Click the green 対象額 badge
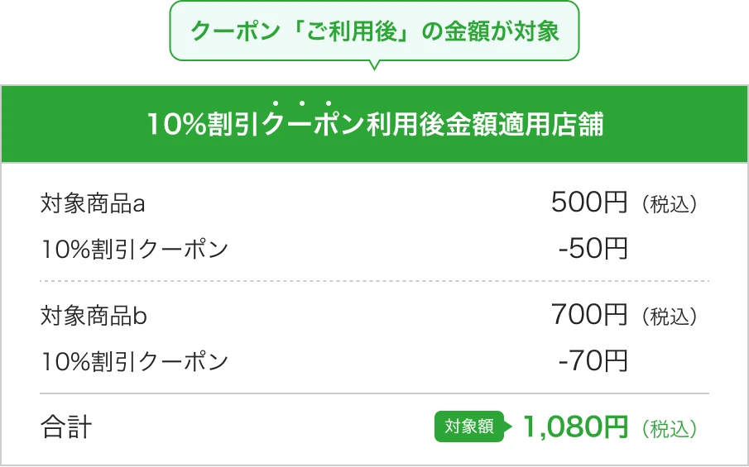The image size is (749, 467). (469, 427)
